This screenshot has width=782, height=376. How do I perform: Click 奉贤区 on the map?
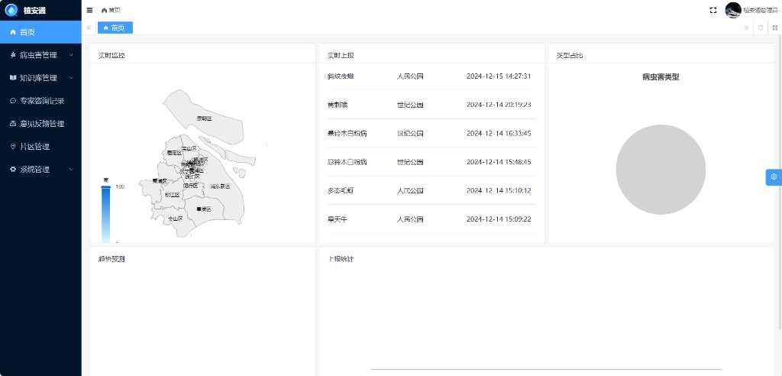[x=203, y=209]
